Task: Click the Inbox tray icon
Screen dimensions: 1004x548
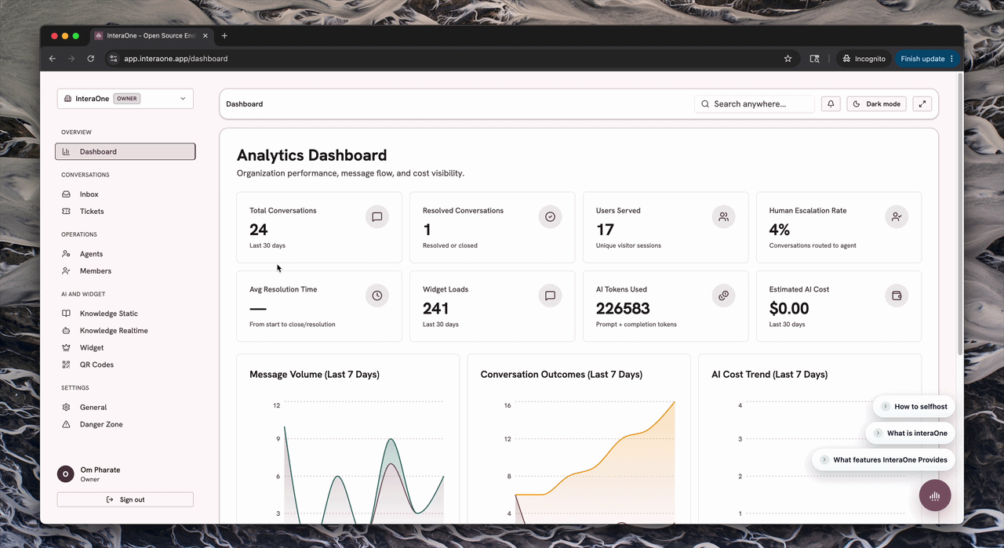Action: point(66,194)
